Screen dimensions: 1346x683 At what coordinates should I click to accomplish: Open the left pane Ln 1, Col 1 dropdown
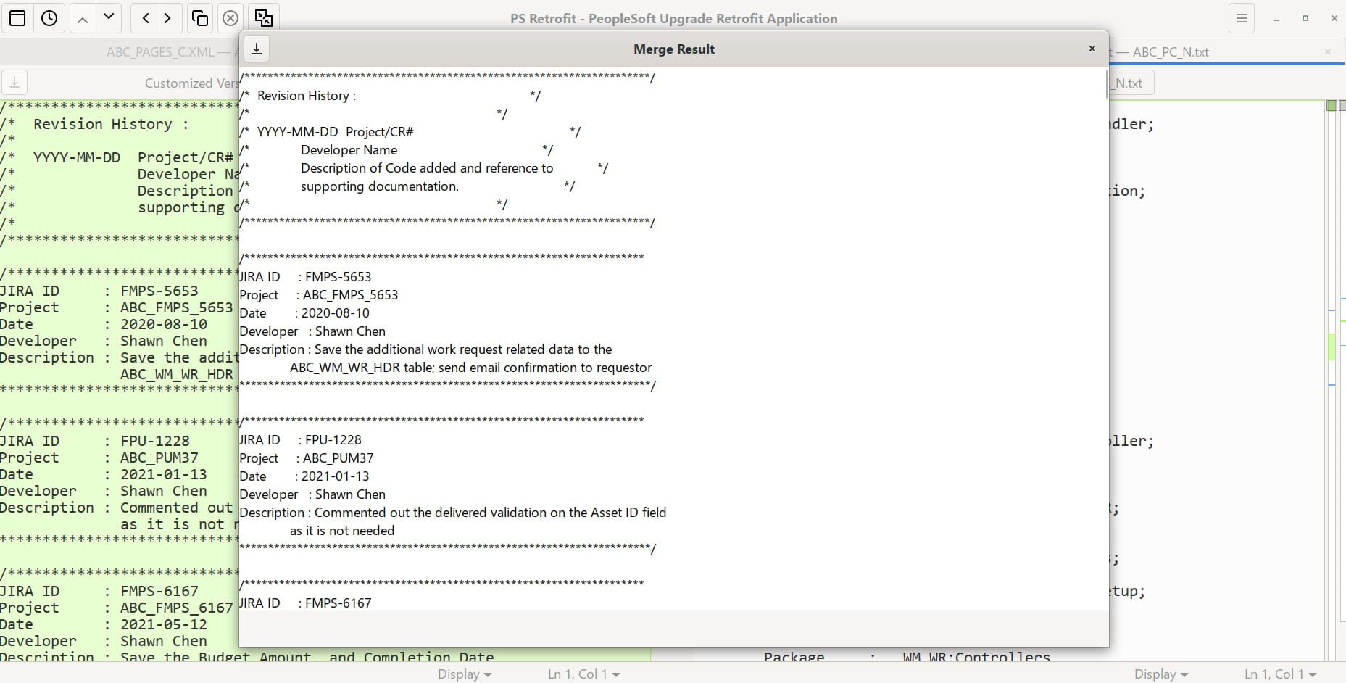point(583,674)
